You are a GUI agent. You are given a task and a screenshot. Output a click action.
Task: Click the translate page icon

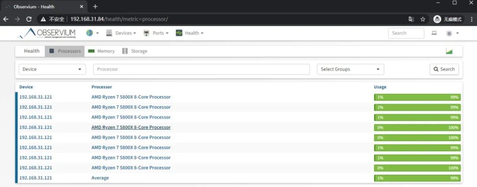click(411, 19)
